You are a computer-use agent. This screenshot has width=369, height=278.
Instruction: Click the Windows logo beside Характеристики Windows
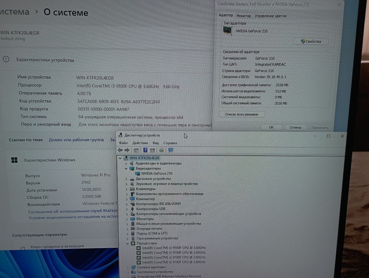pos(14,160)
